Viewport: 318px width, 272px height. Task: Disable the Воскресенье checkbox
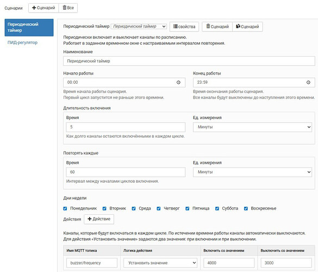pos(246,208)
